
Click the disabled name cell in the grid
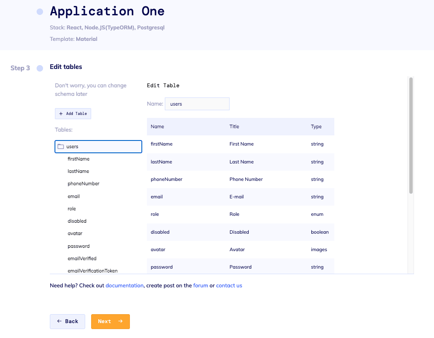160,232
